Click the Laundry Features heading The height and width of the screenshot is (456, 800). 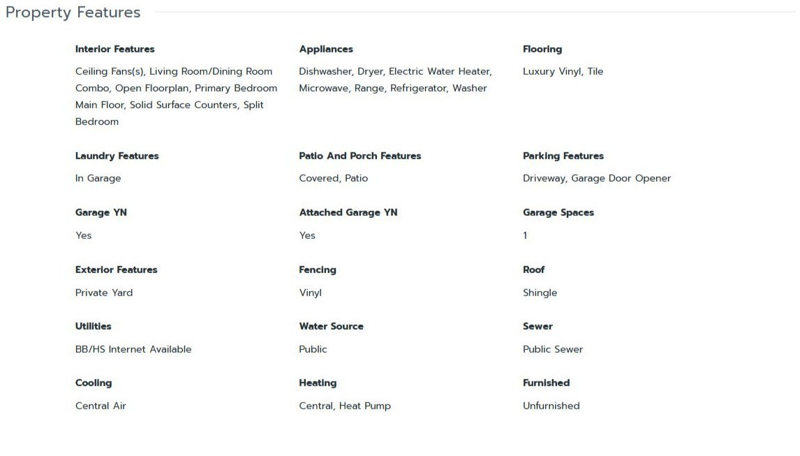(117, 156)
